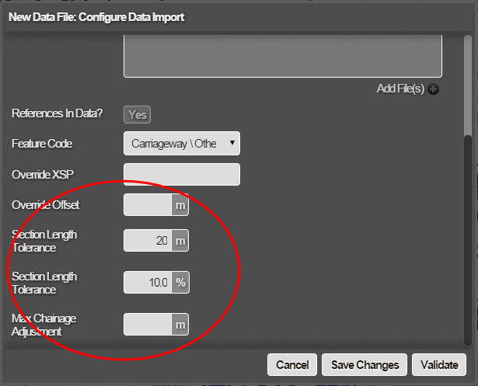
Task: Click the m unit badge next to 20
Action: tap(180, 241)
